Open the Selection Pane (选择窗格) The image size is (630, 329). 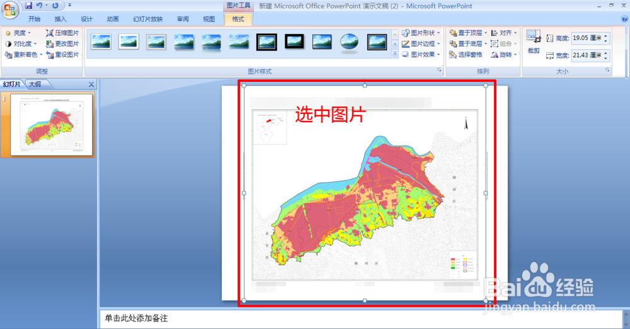click(x=466, y=55)
